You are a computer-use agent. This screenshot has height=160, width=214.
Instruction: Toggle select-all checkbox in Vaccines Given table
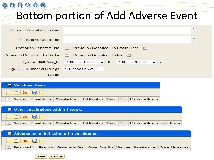(x=9, y=99)
